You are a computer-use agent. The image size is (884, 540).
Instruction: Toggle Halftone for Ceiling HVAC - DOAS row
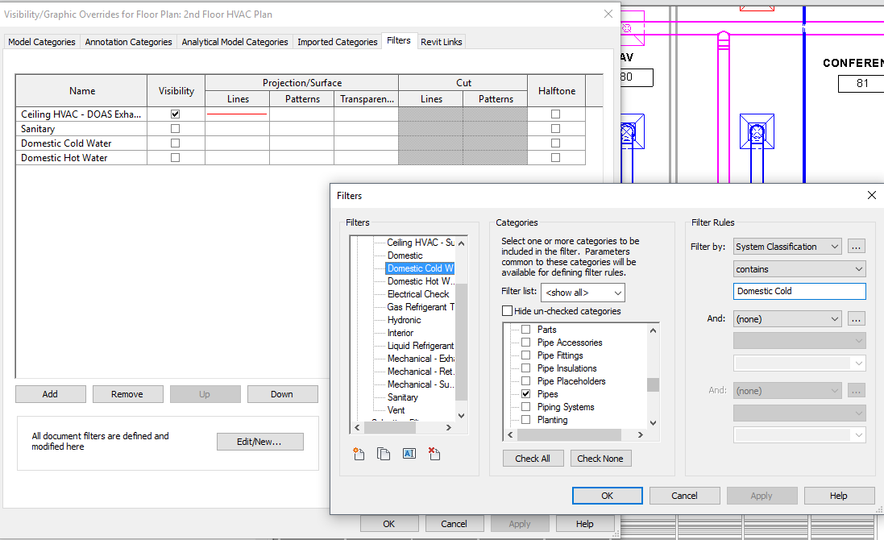click(x=556, y=114)
